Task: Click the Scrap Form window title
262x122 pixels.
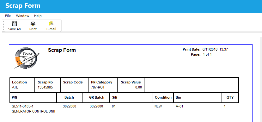Action: [x=23, y=6]
